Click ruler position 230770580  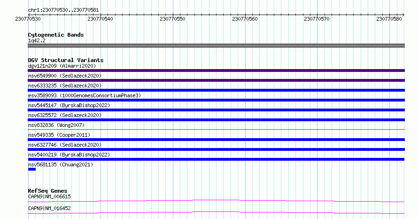389,19
